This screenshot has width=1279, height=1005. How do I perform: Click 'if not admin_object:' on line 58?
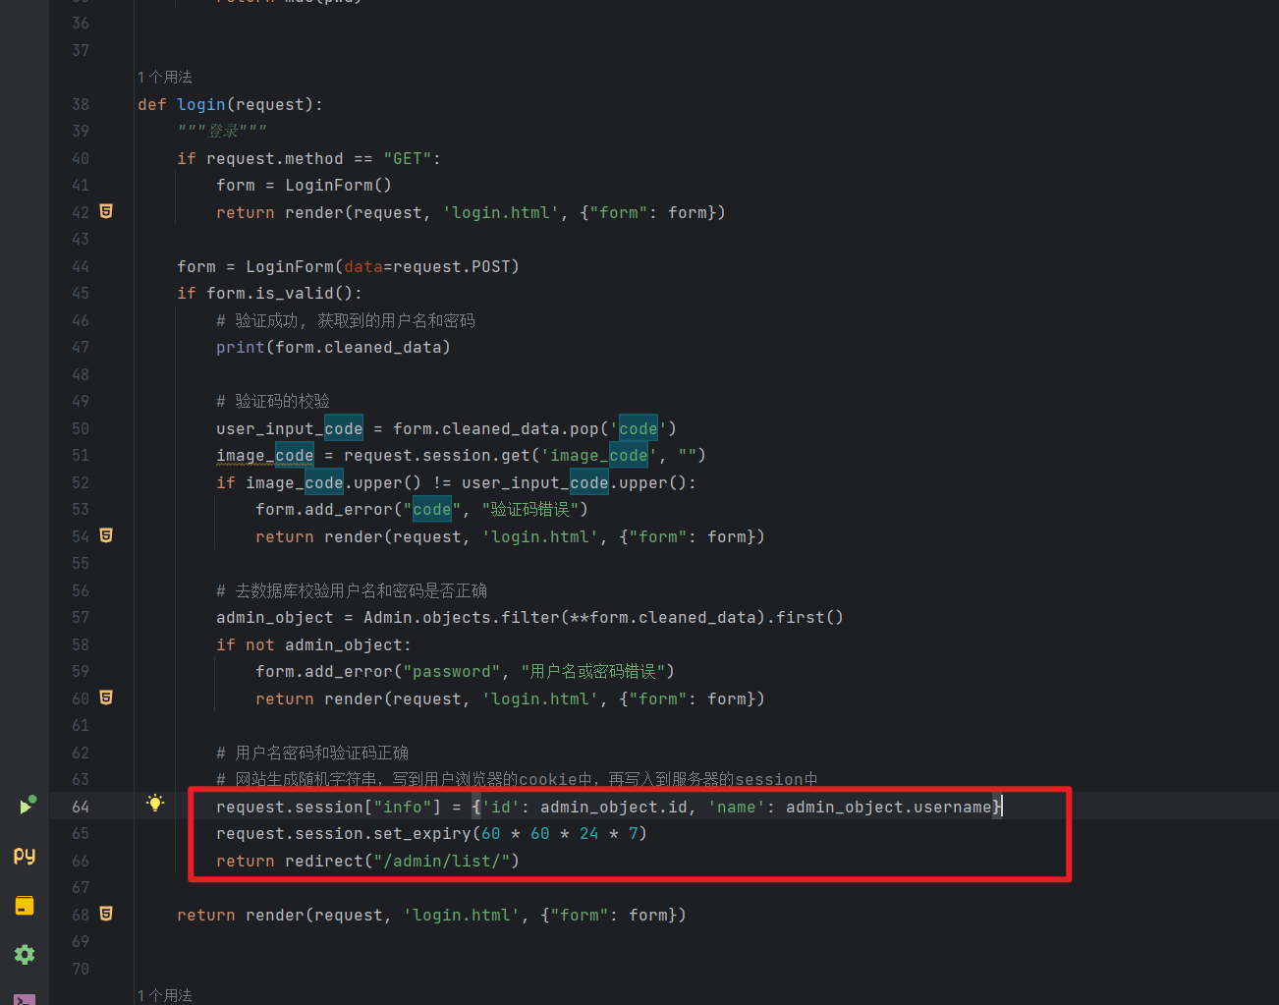(314, 644)
